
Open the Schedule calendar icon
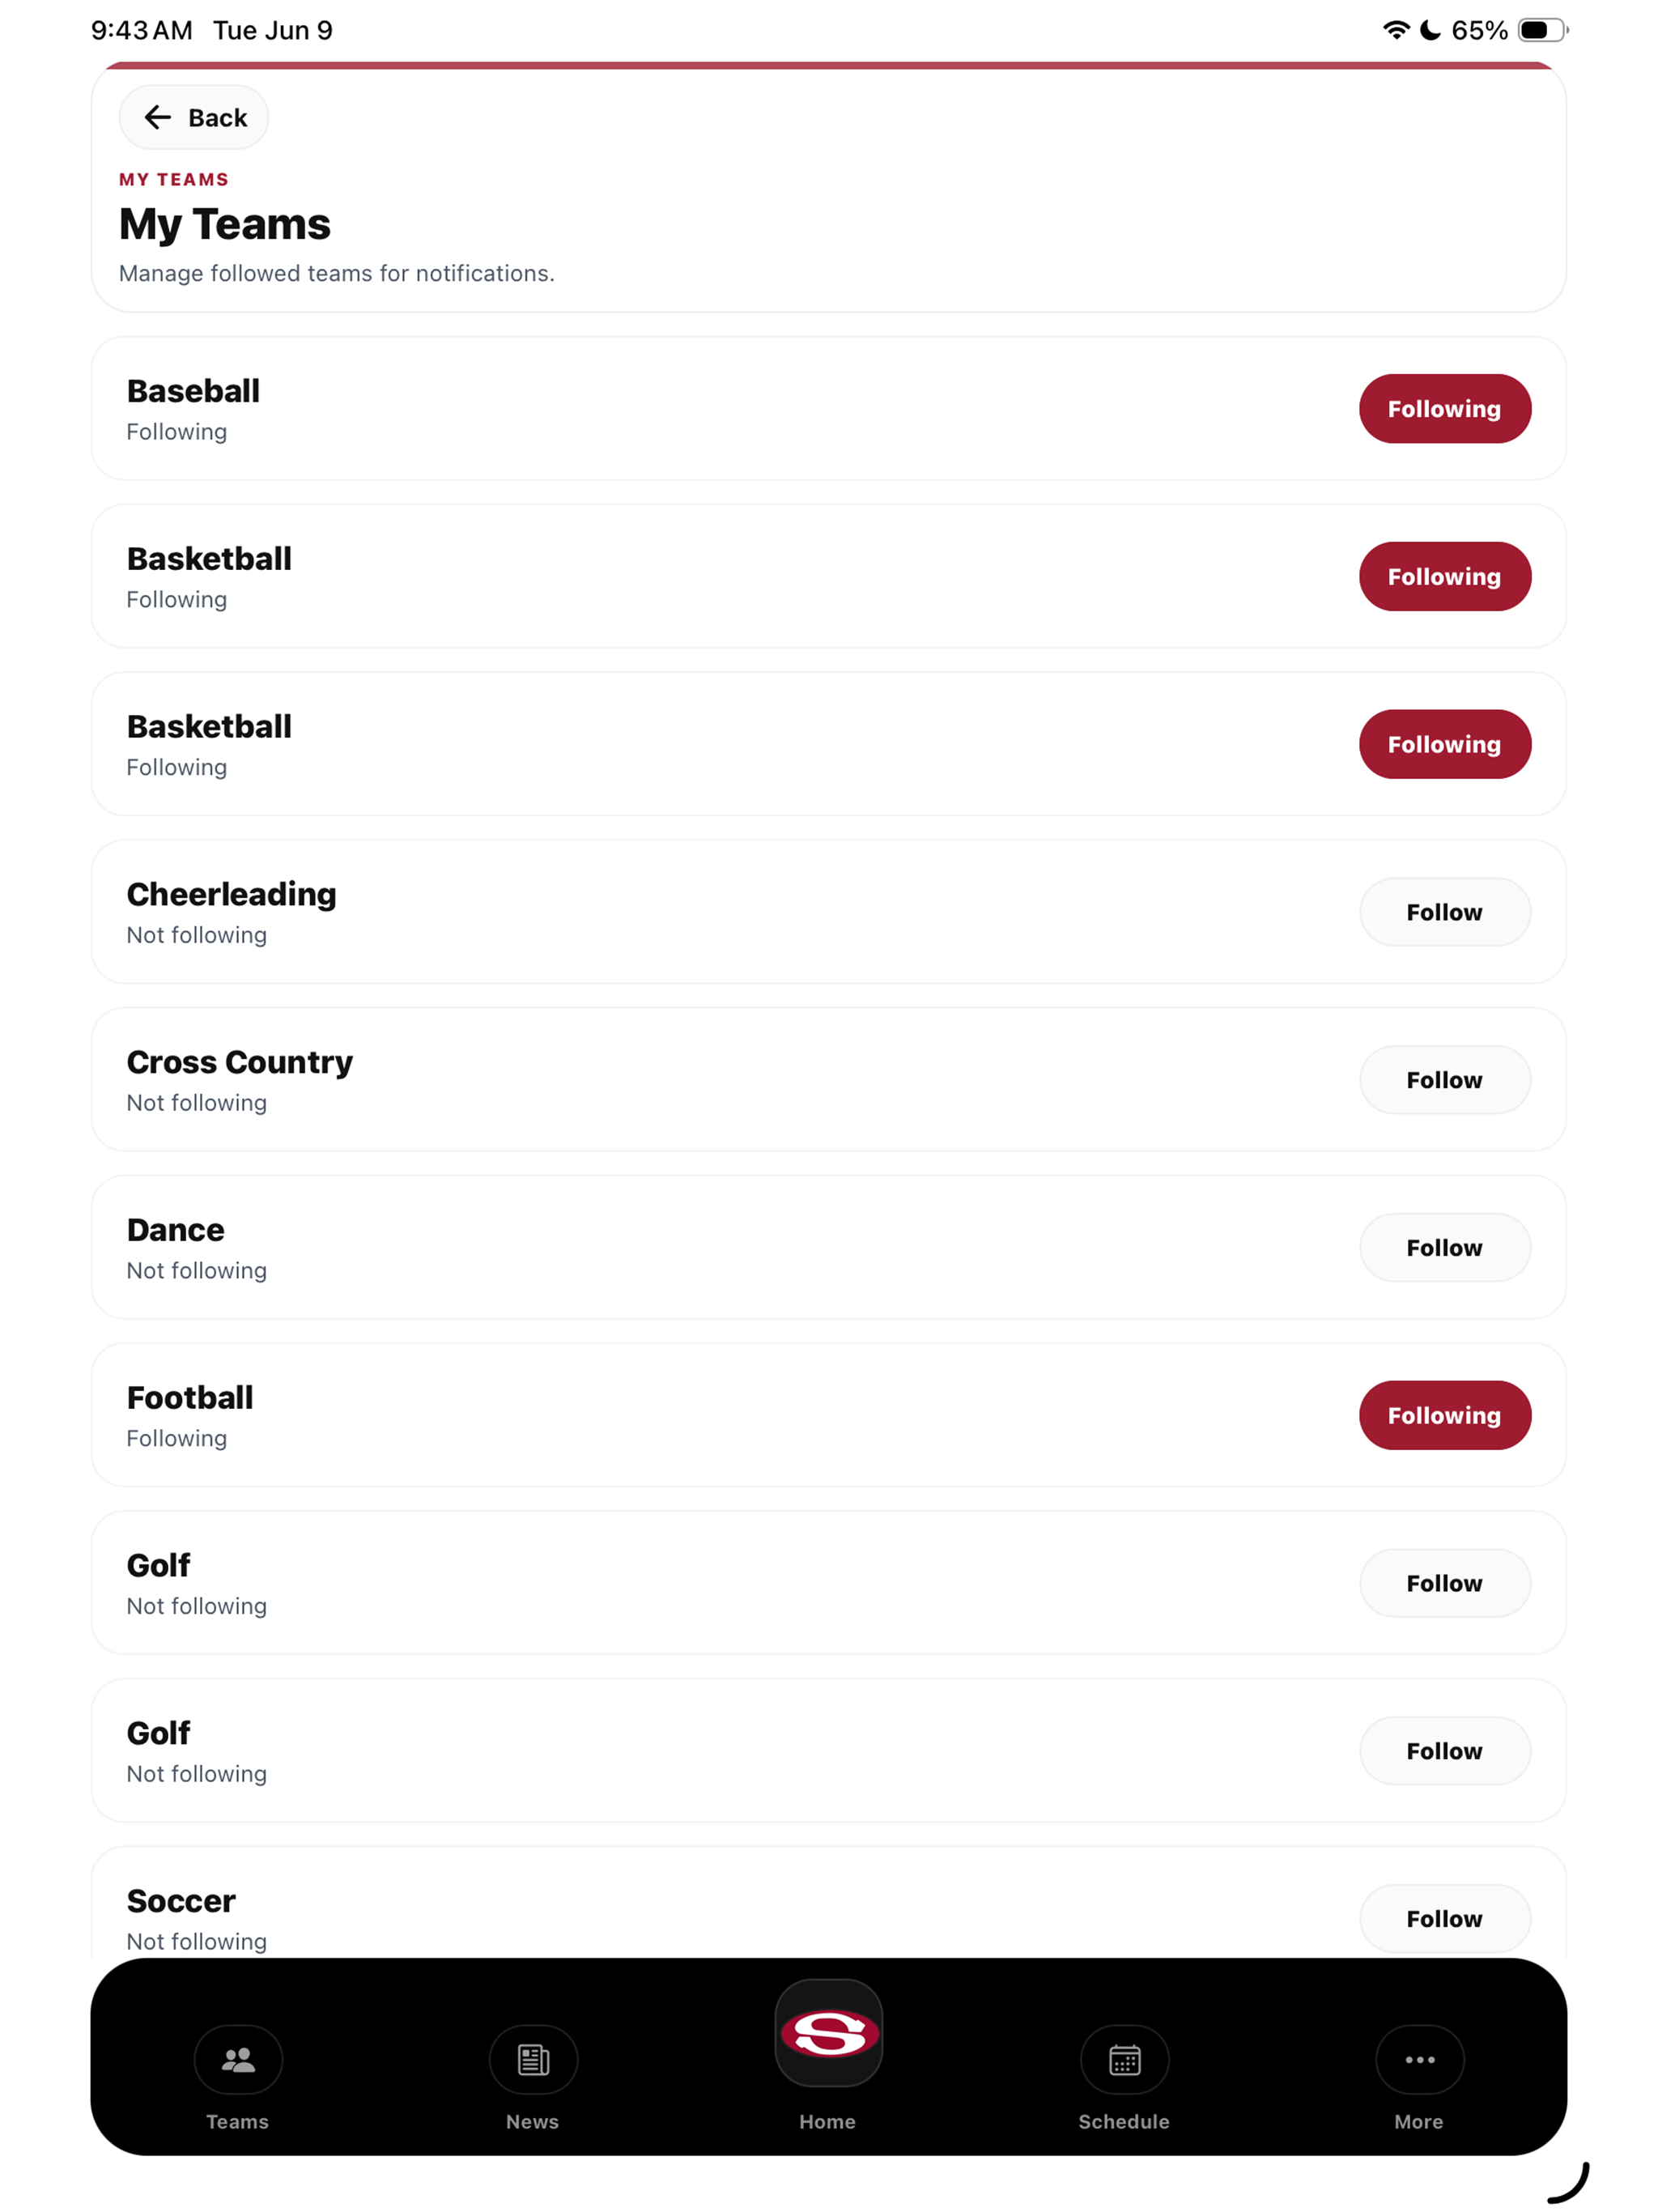point(1124,2059)
